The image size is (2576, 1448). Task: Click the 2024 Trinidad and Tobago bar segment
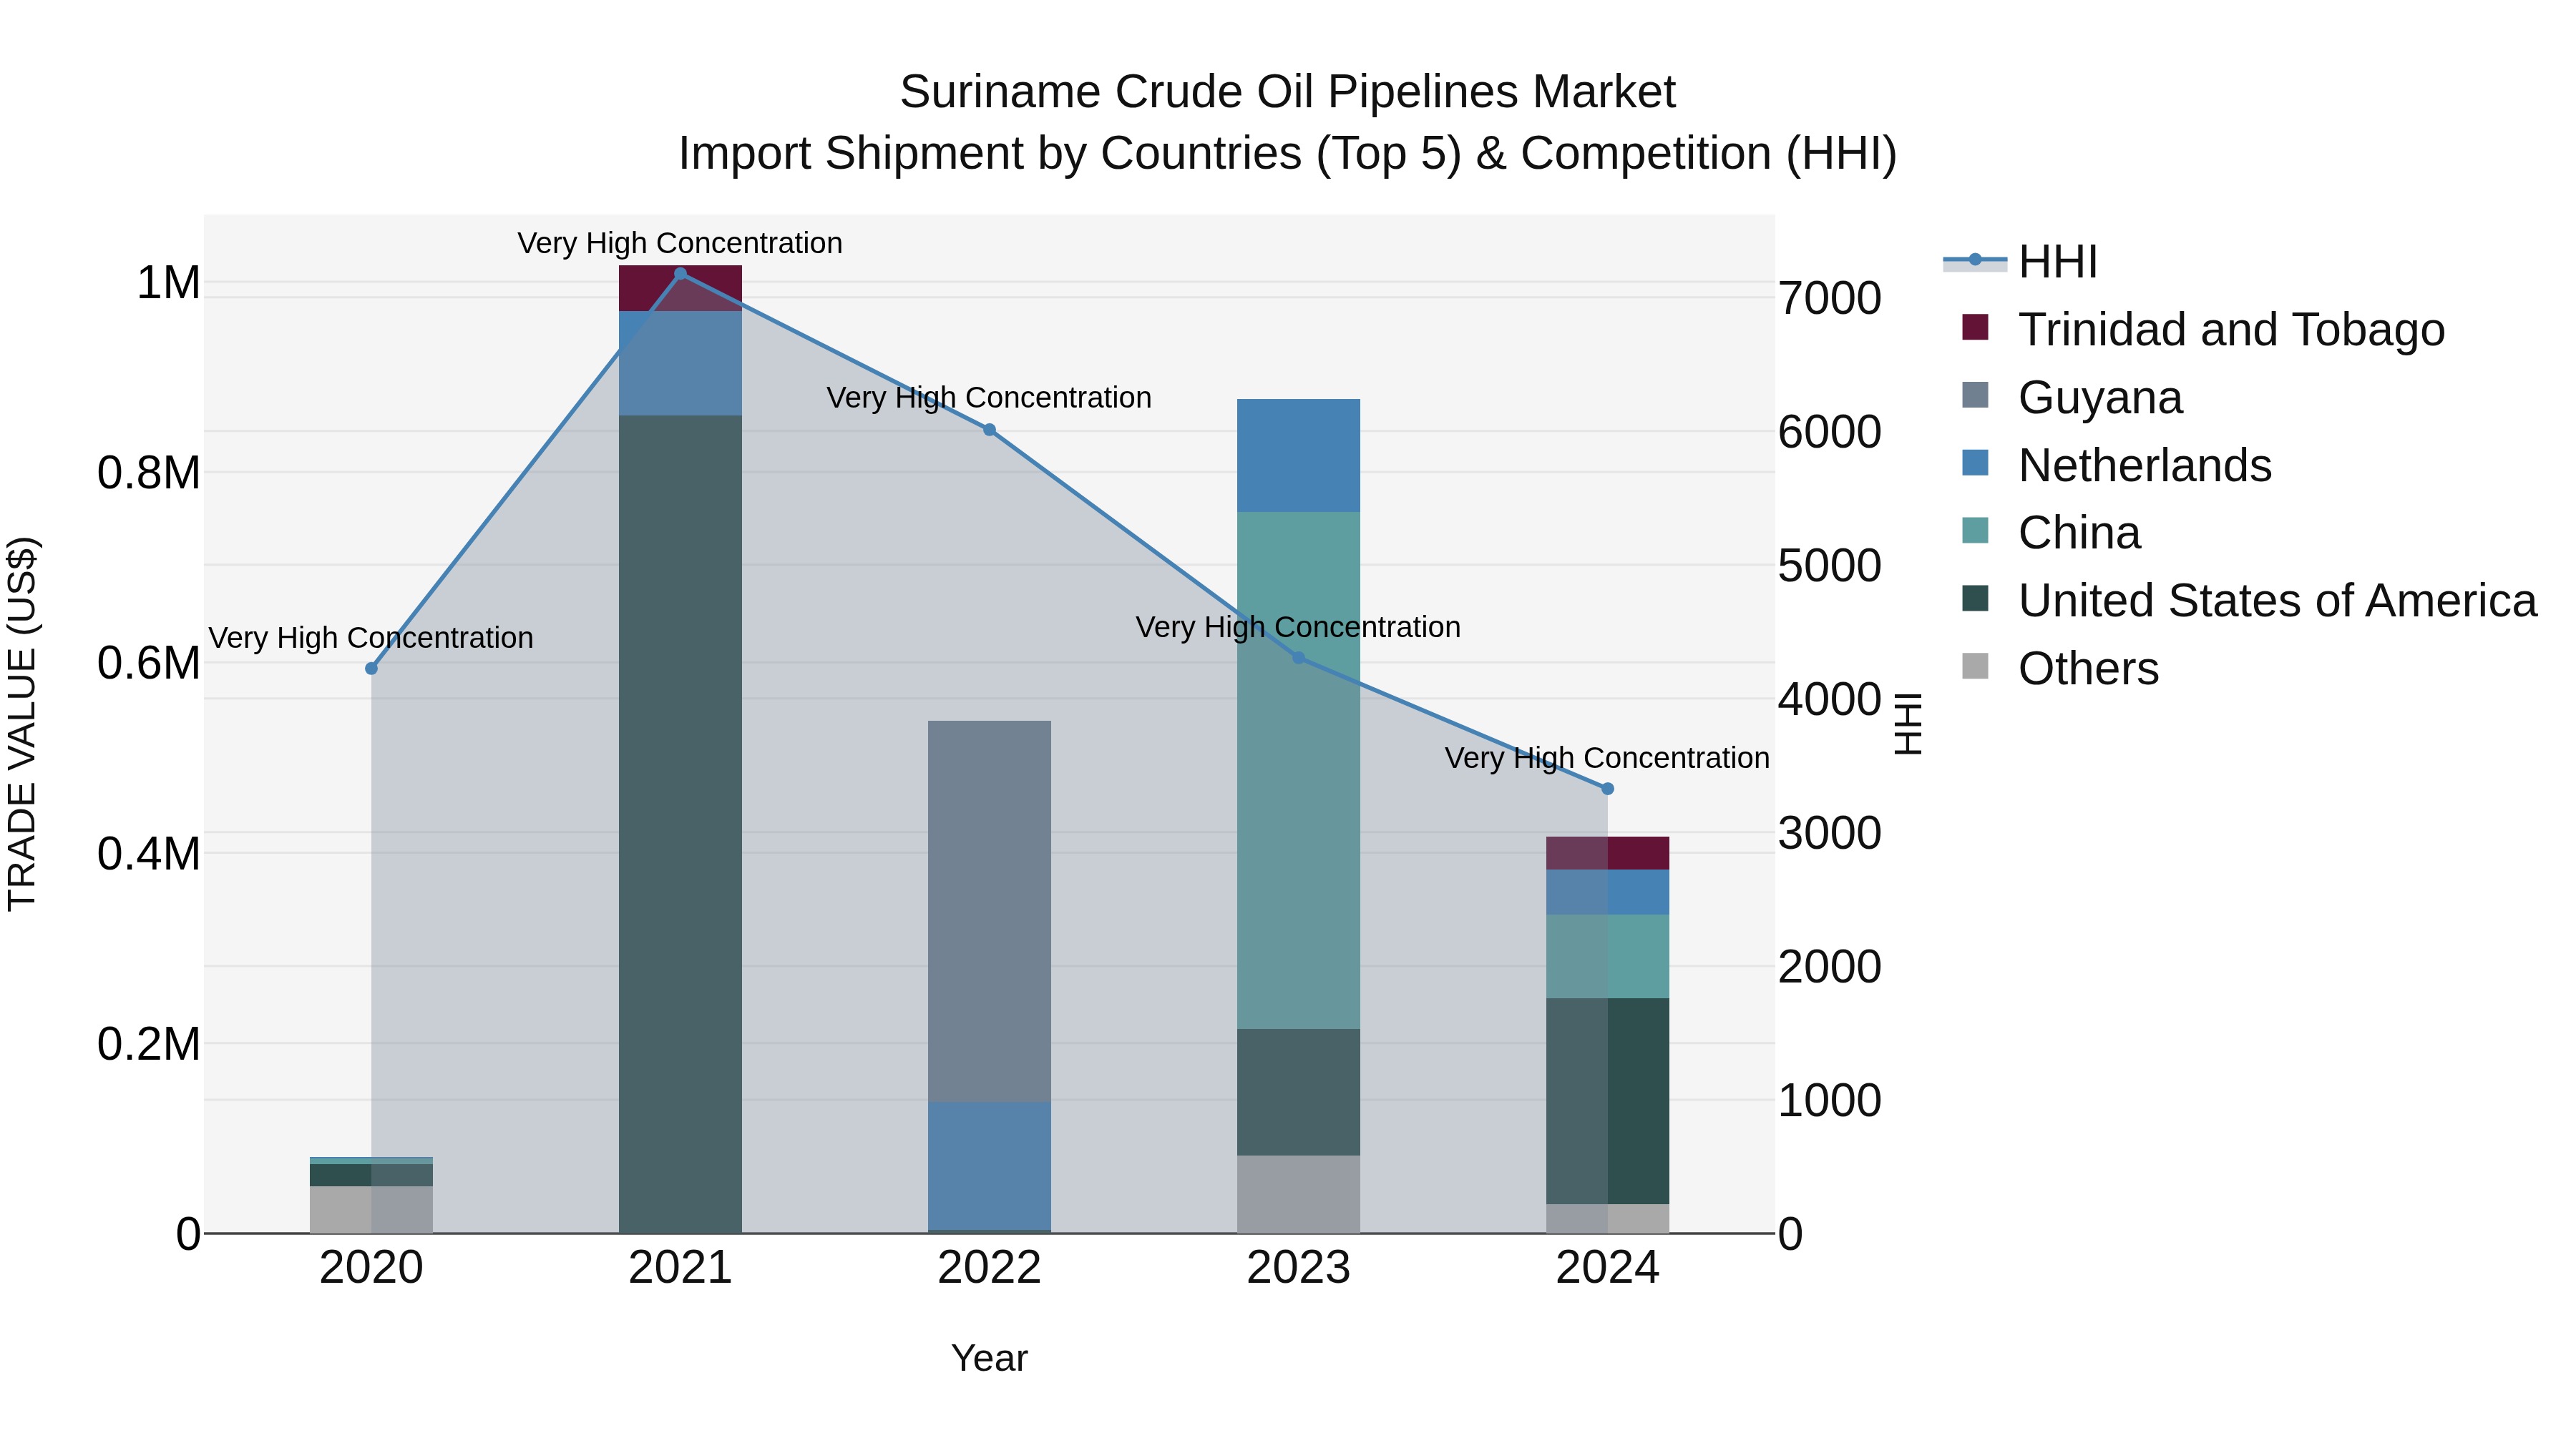[1608, 853]
